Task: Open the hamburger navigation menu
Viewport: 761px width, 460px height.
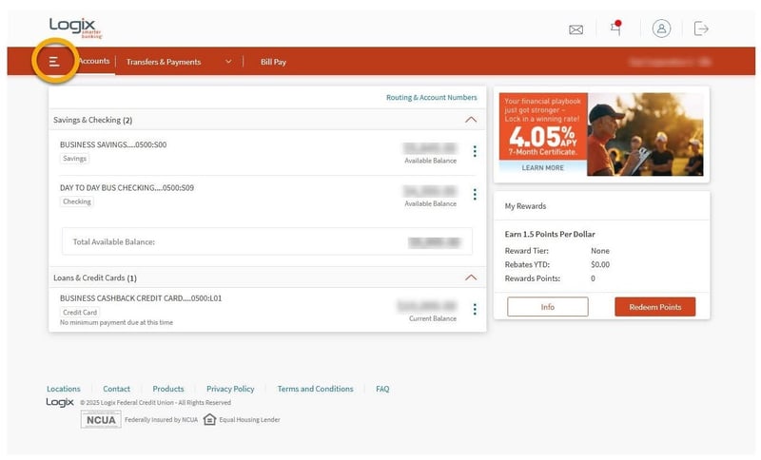Action: click(x=54, y=62)
